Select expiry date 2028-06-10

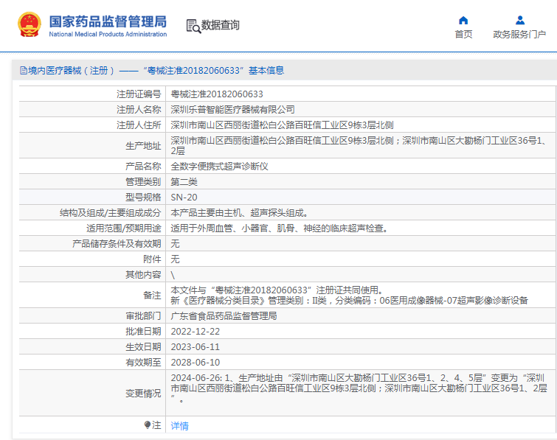pos(196,363)
